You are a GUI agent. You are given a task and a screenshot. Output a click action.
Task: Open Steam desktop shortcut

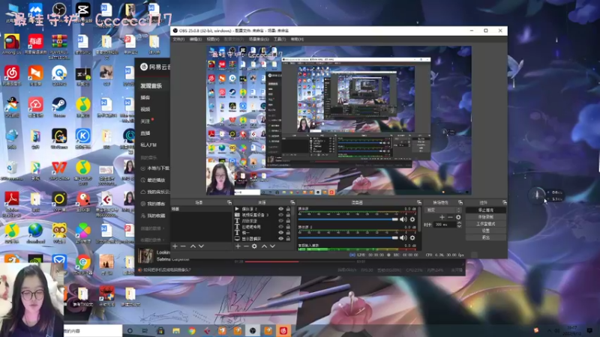tap(59, 107)
